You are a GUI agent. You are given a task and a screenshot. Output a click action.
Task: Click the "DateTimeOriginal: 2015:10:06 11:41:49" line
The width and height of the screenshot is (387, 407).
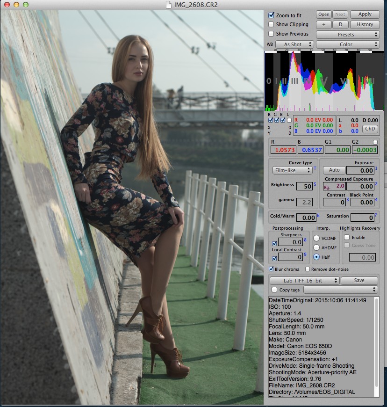pos(317,300)
